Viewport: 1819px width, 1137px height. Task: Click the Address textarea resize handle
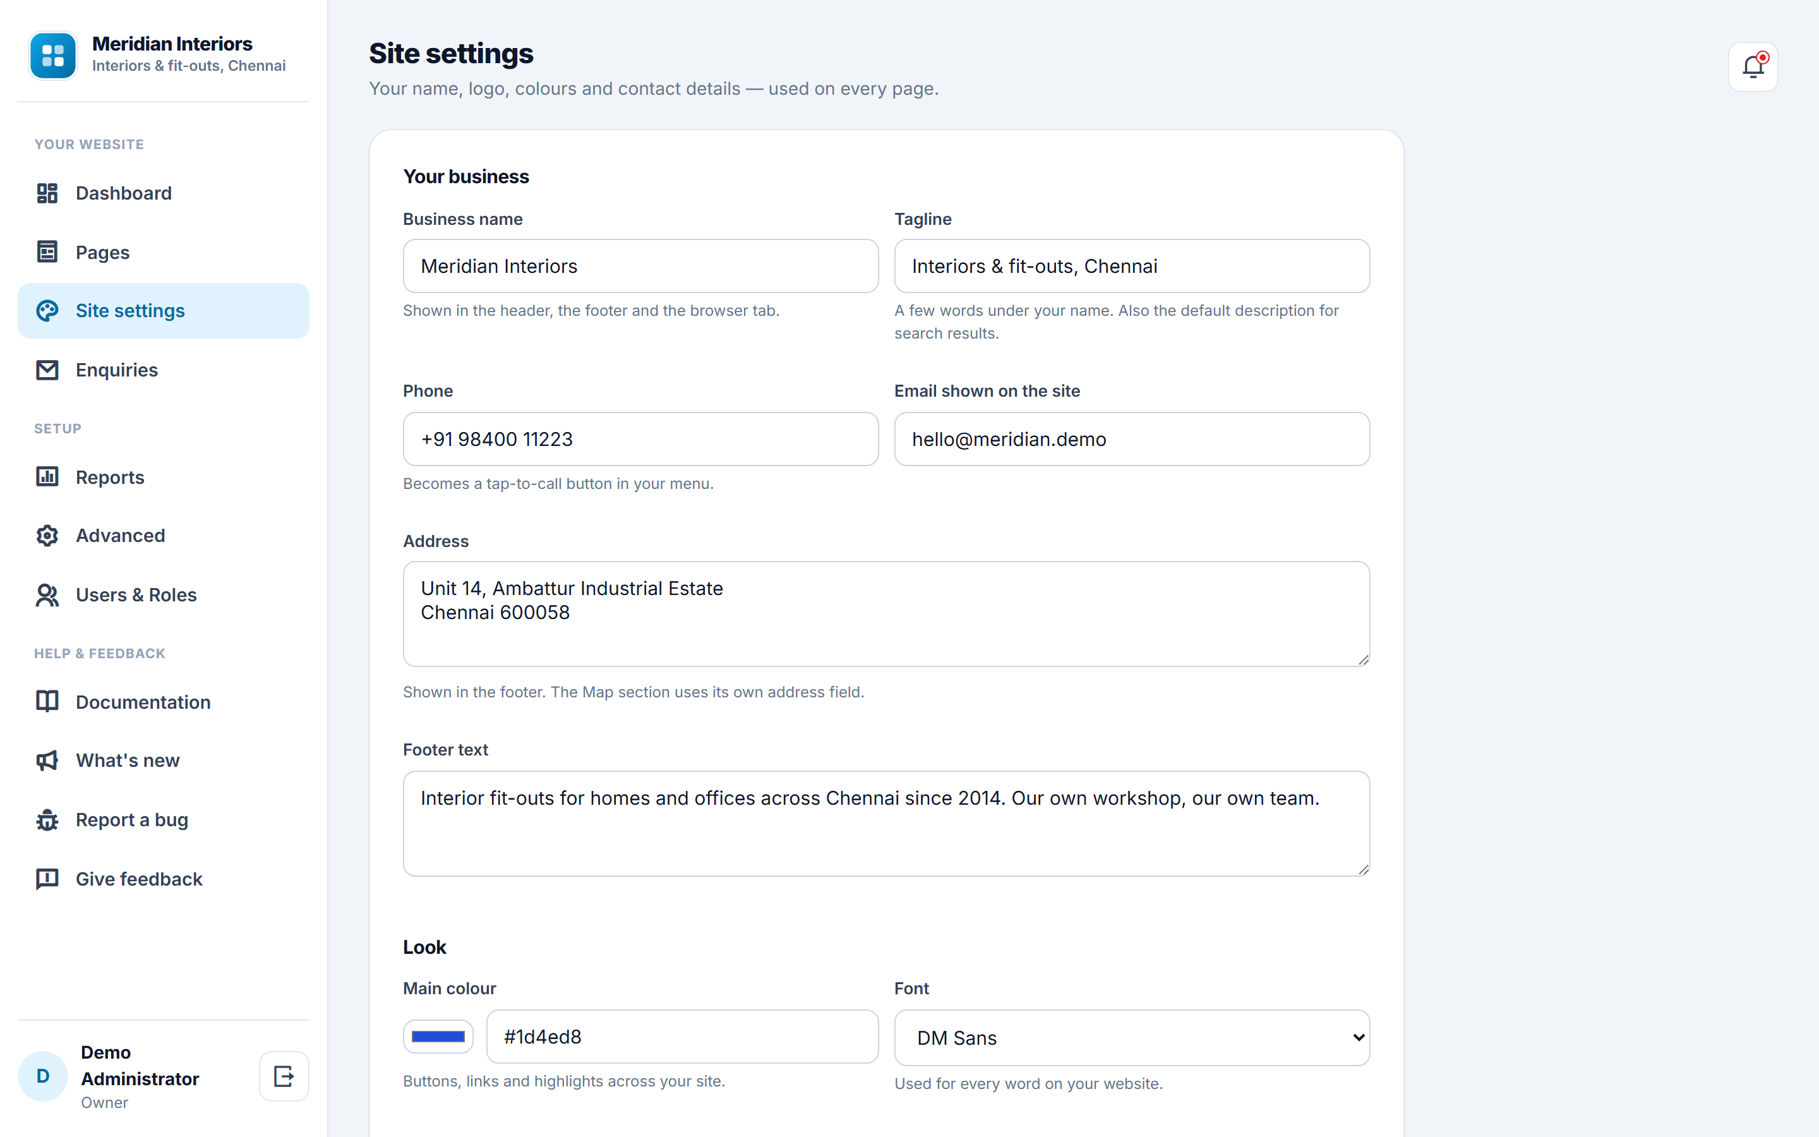[1363, 659]
